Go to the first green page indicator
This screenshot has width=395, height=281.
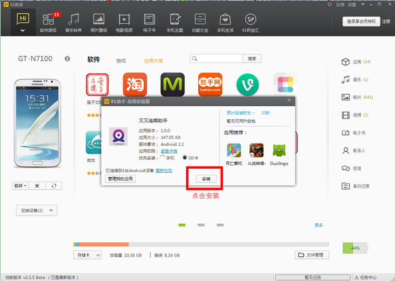tap(182, 225)
